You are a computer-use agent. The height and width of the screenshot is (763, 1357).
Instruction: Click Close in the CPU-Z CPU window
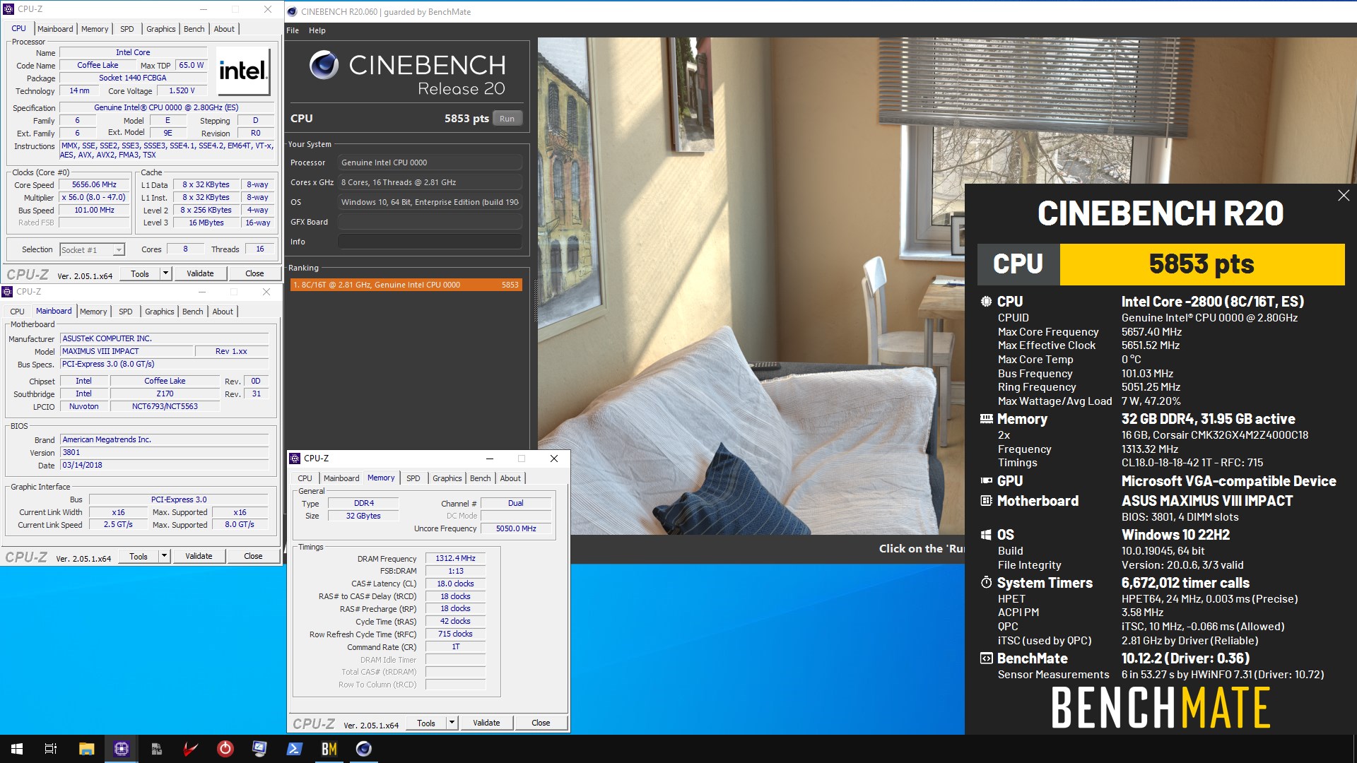point(254,273)
